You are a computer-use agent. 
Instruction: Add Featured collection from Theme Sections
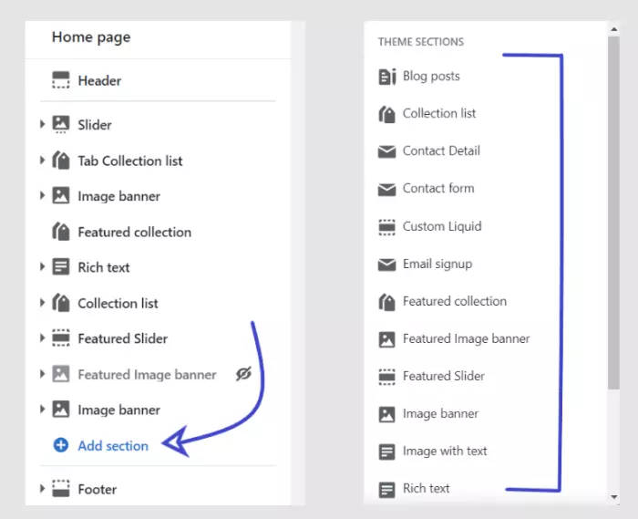pos(455,301)
